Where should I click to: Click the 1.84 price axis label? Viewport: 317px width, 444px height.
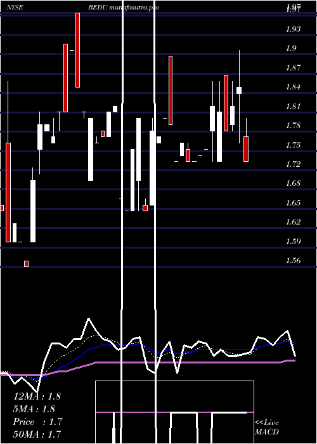click(x=294, y=87)
